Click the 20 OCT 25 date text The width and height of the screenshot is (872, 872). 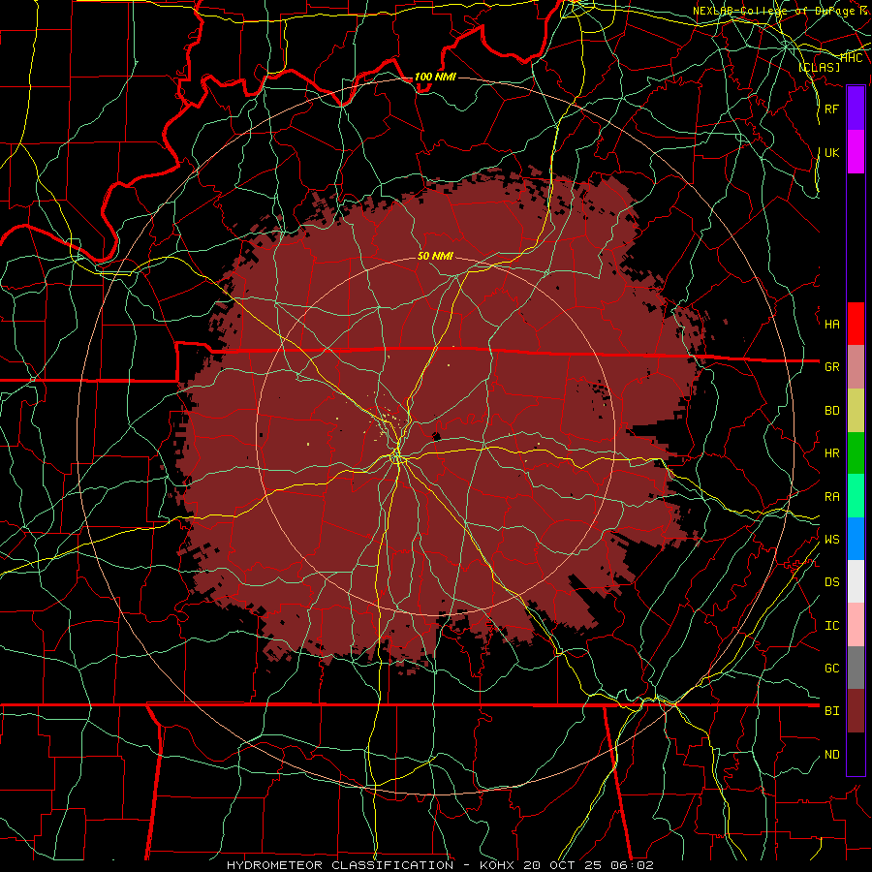[x=564, y=865]
